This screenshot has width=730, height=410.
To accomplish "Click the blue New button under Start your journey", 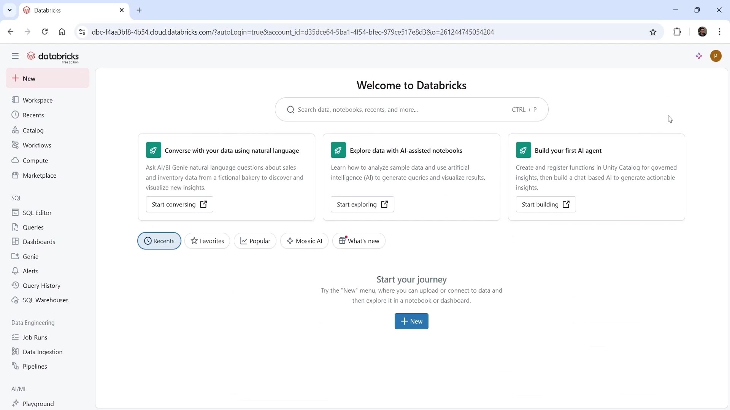I will (411, 321).
